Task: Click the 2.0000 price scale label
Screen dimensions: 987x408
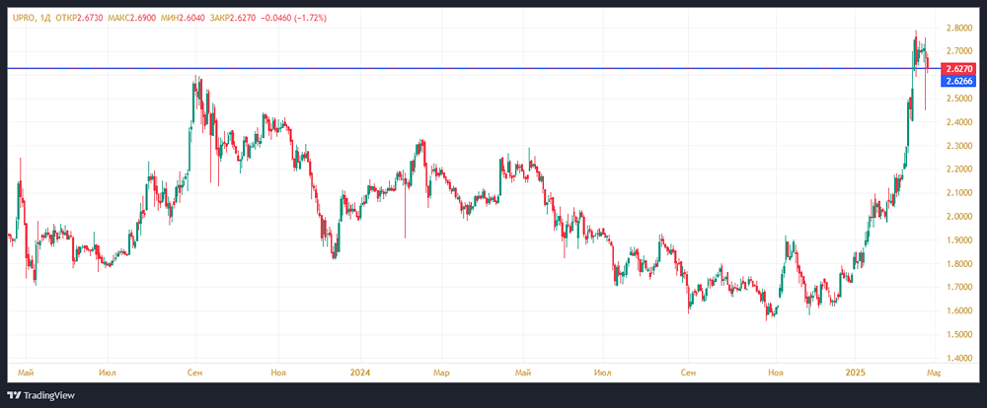Action: (x=960, y=217)
